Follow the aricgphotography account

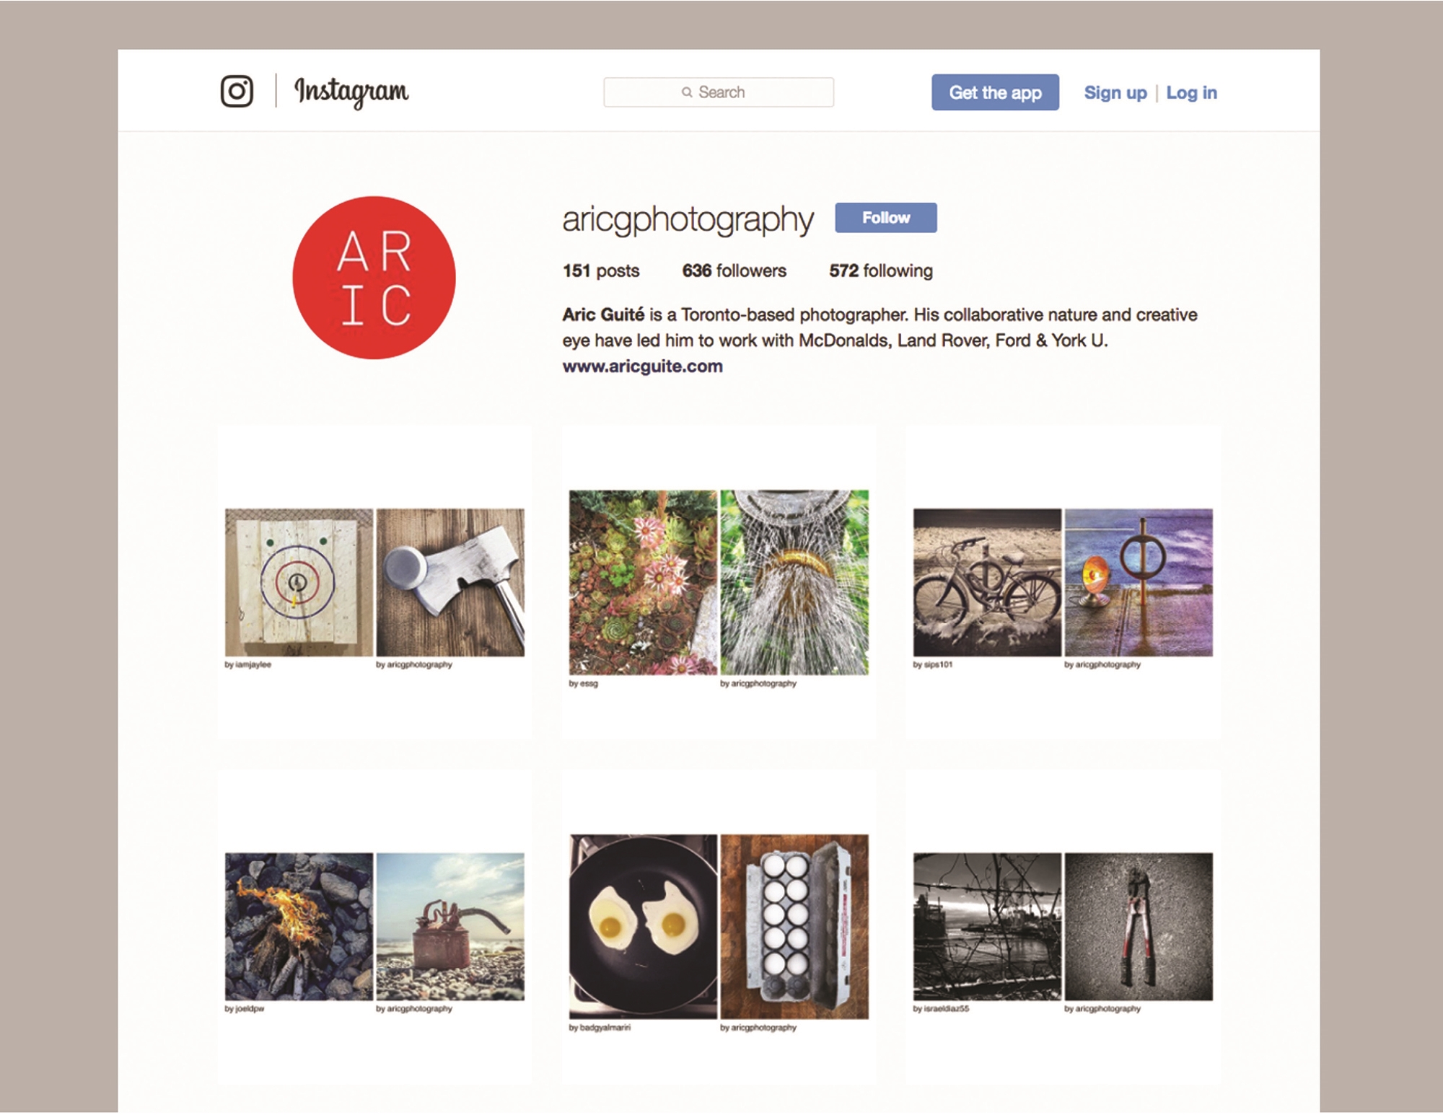(x=886, y=218)
